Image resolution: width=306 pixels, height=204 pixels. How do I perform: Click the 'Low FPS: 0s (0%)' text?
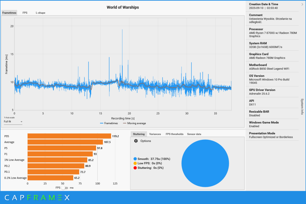(150, 163)
